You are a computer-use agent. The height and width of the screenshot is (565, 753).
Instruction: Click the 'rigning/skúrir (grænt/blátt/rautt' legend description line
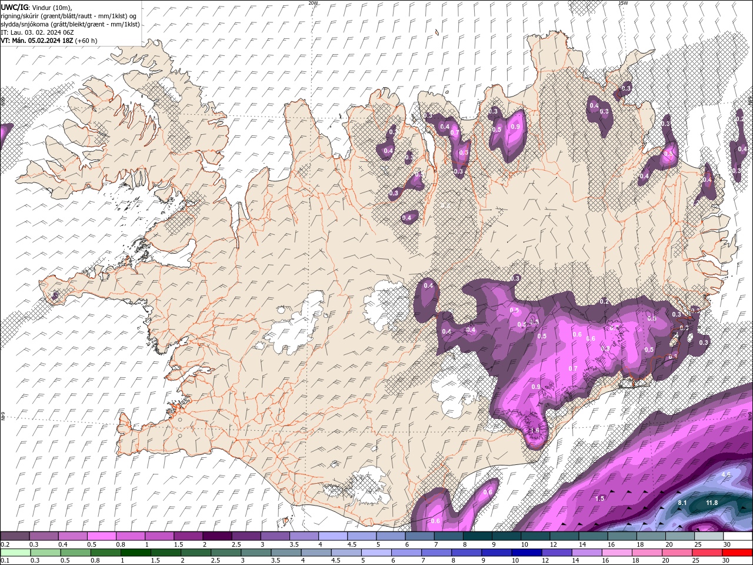pos(69,16)
